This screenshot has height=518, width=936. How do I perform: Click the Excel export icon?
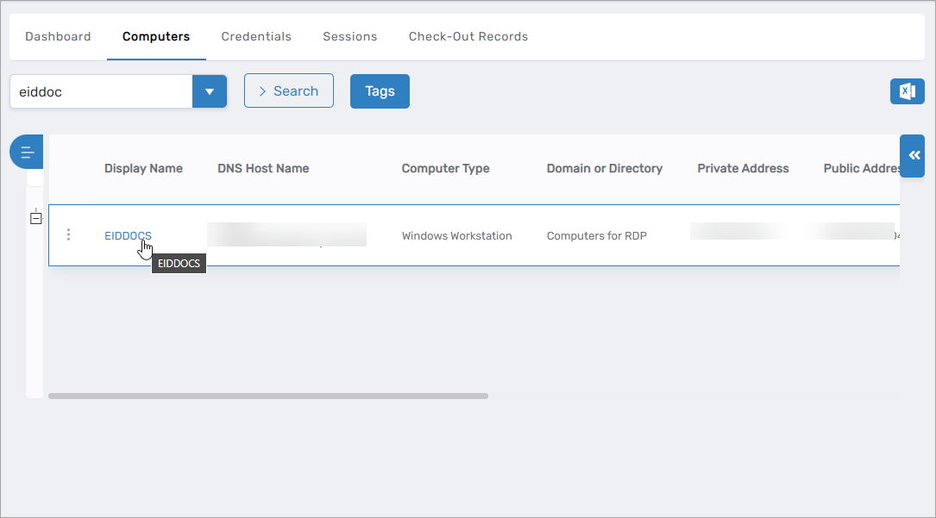[x=907, y=91]
